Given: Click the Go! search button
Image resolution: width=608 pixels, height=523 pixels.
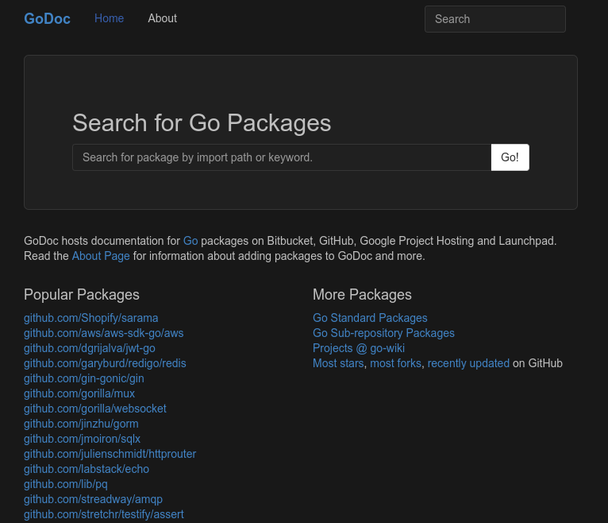Looking at the screenshot, I should click(x=510, y=157).
